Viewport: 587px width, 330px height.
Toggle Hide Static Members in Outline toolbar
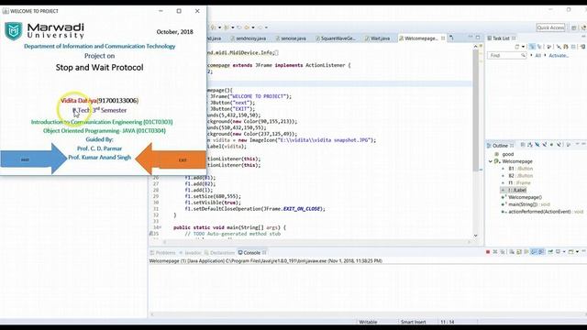[x=545, y=145]
